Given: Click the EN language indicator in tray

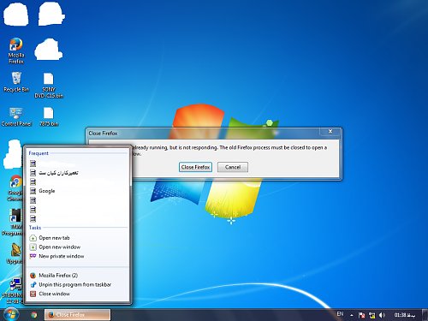Looking at the screenshot, I should pyautogui.click(x=340, y=314).
